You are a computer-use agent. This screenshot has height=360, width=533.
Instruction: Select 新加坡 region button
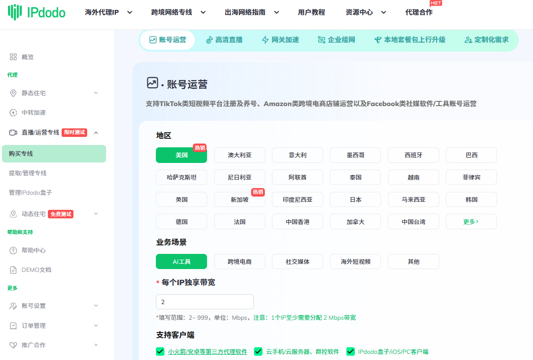(239, 199)
